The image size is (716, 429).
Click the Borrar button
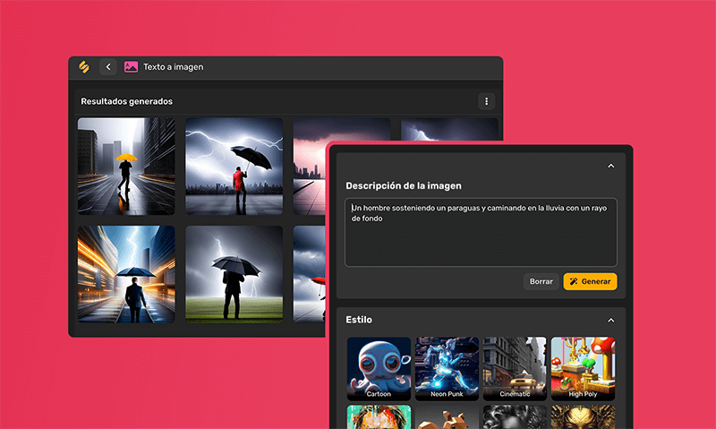click(x=541, y=281)
